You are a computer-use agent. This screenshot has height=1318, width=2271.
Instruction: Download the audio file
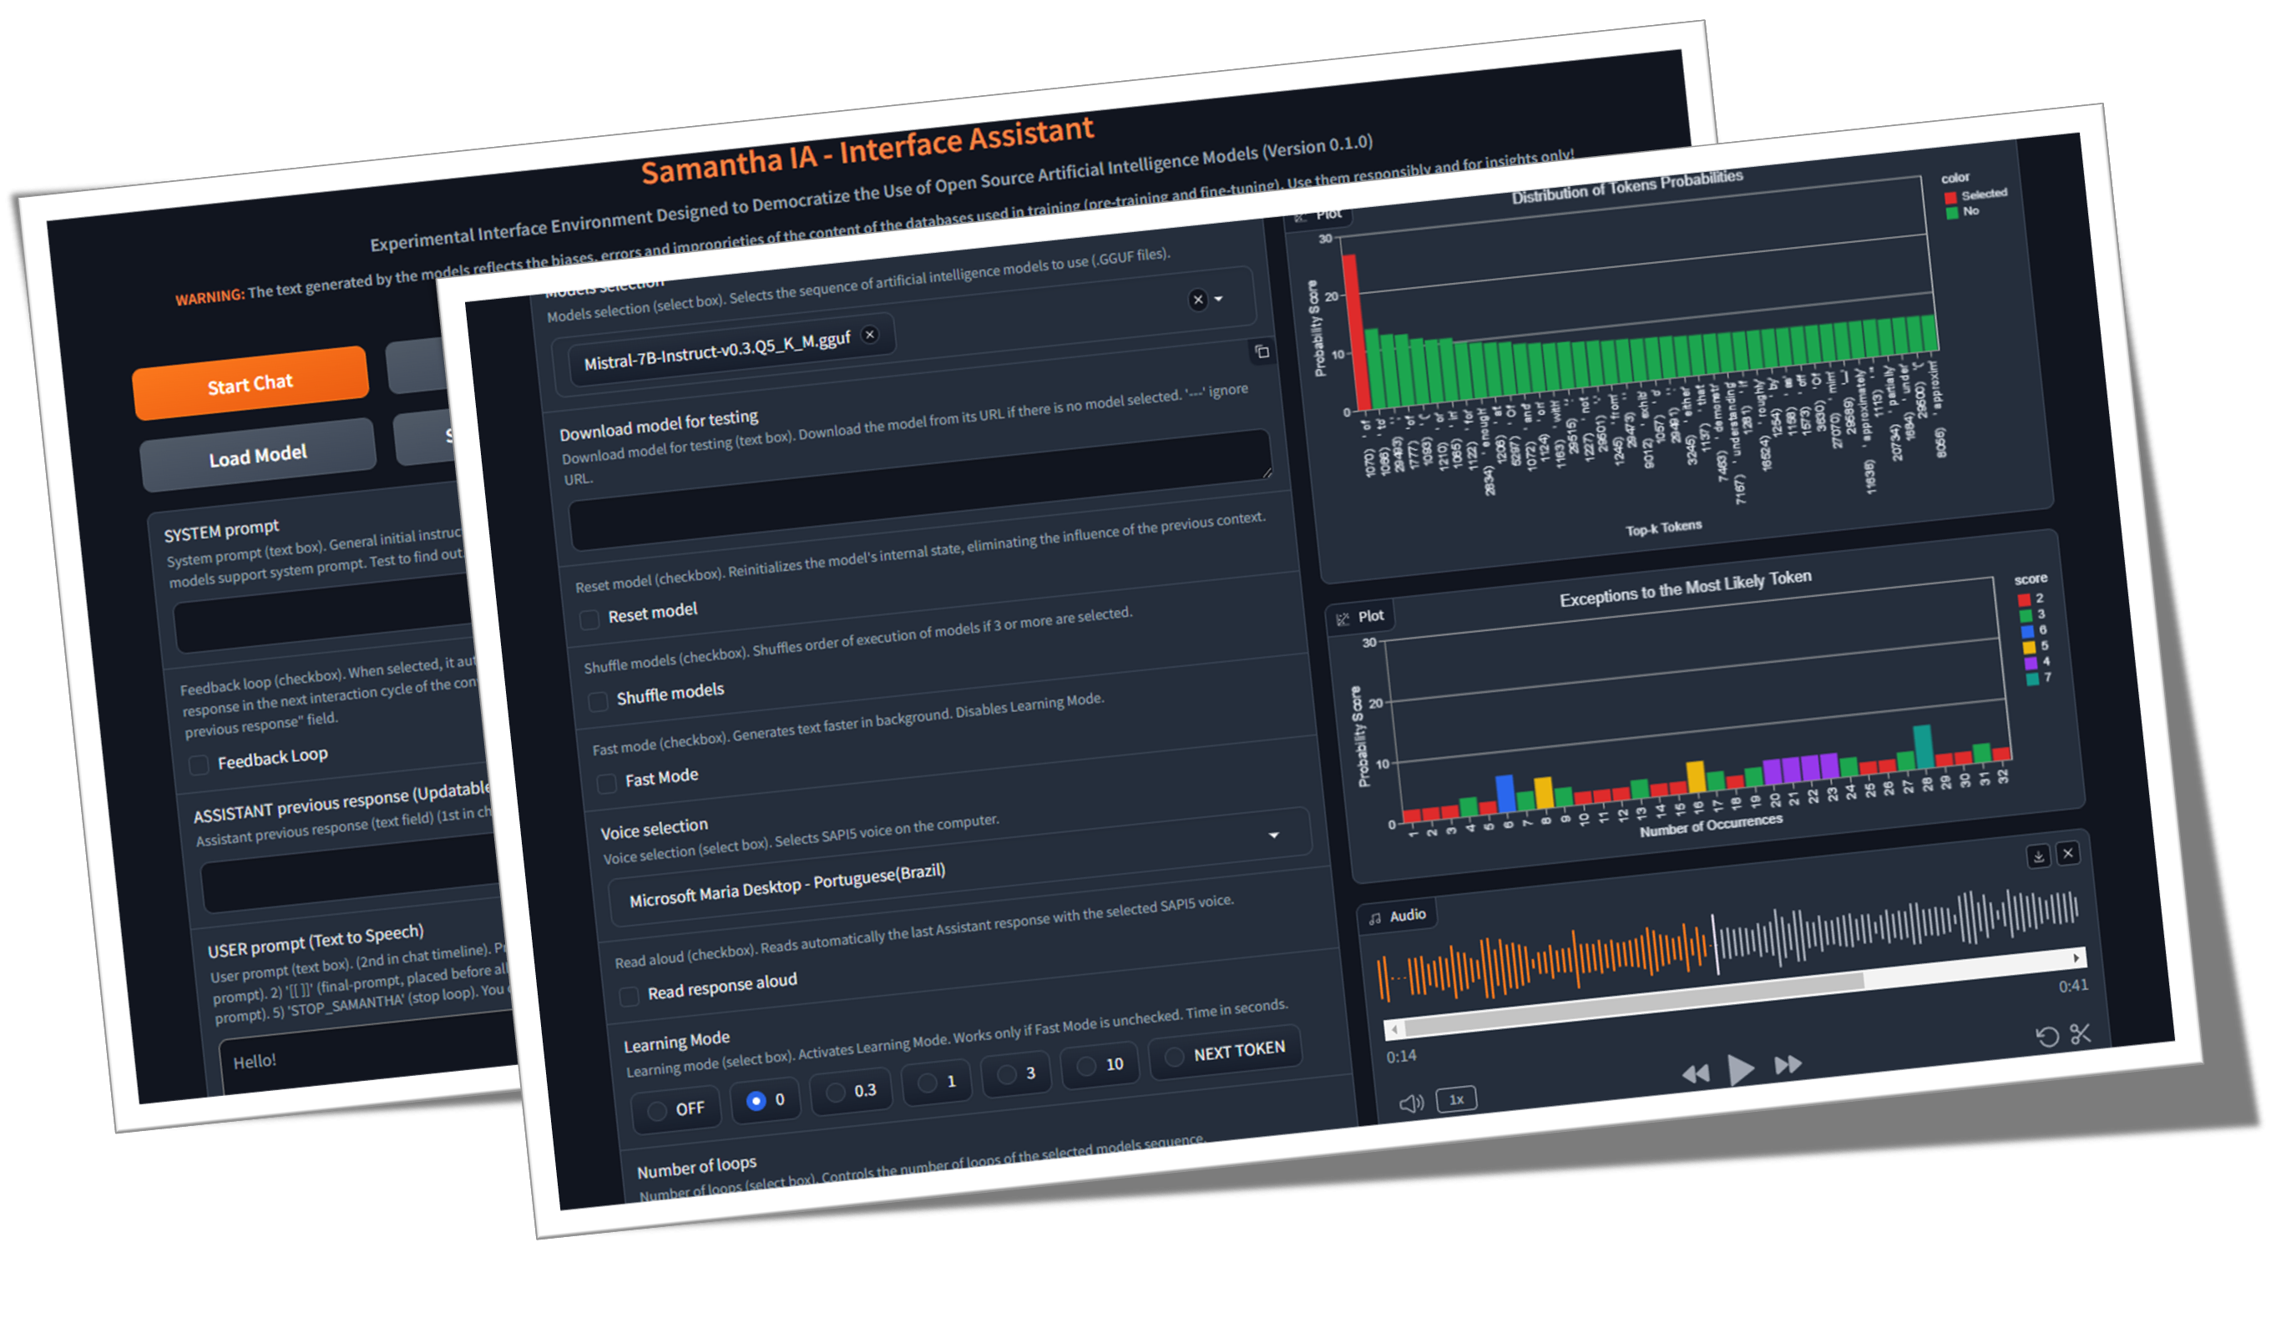click(x=2037, y=856)
